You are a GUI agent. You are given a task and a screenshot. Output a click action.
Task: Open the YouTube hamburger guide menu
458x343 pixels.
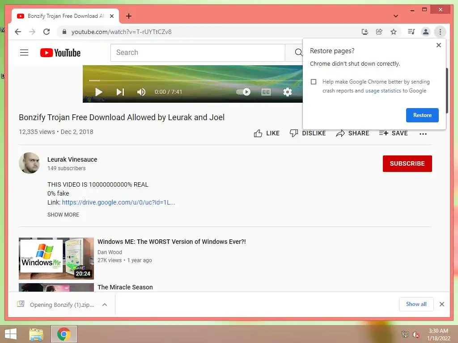pyautogui.click(x=24, y=53)
